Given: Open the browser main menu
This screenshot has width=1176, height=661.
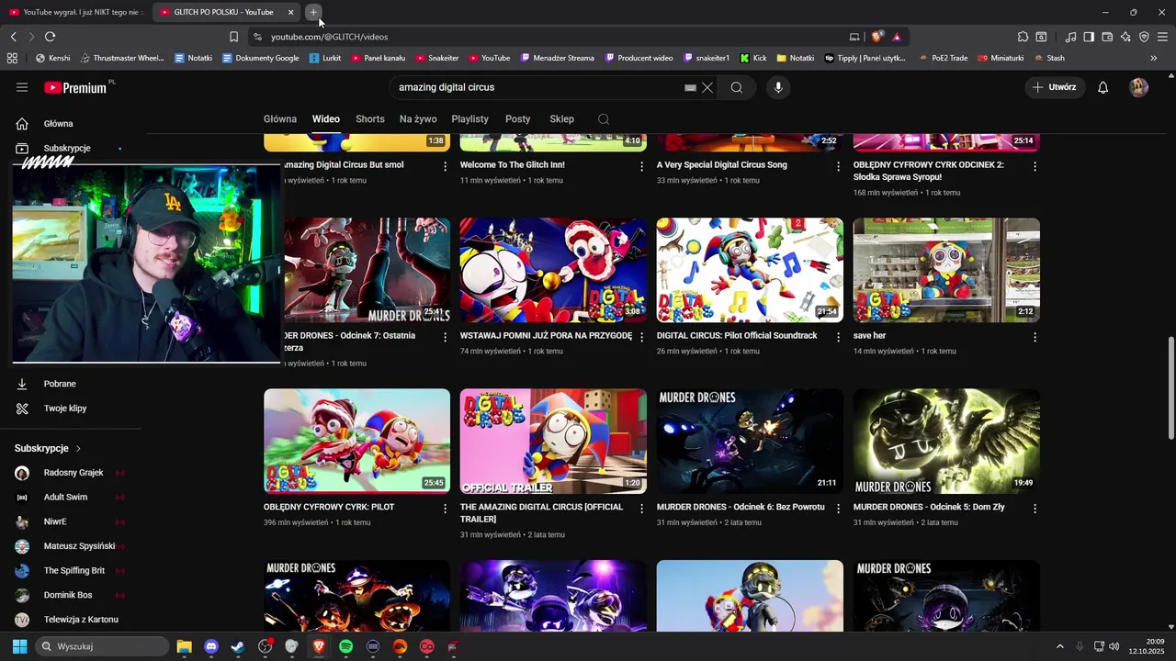Looking at the screenshot, I should point(1163,37).
